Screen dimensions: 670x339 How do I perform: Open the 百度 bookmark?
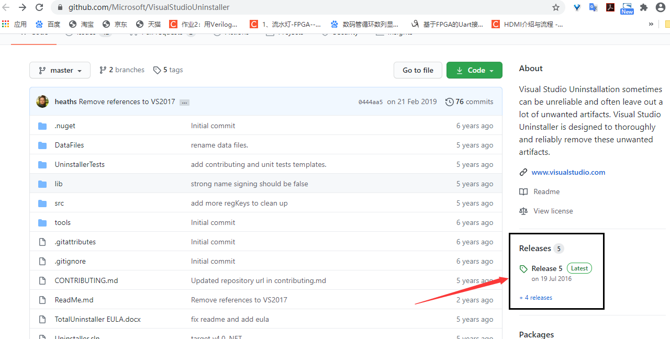(48, 24)
